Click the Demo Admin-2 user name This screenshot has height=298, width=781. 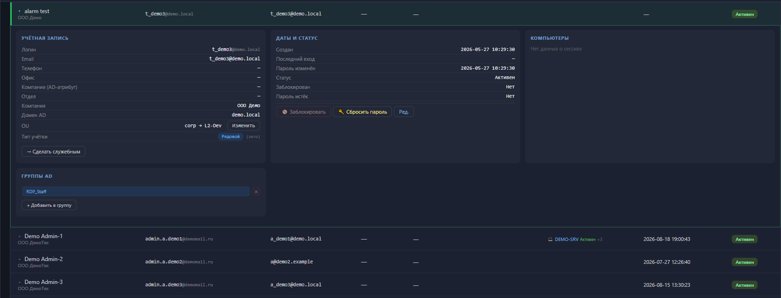(44, 259)
